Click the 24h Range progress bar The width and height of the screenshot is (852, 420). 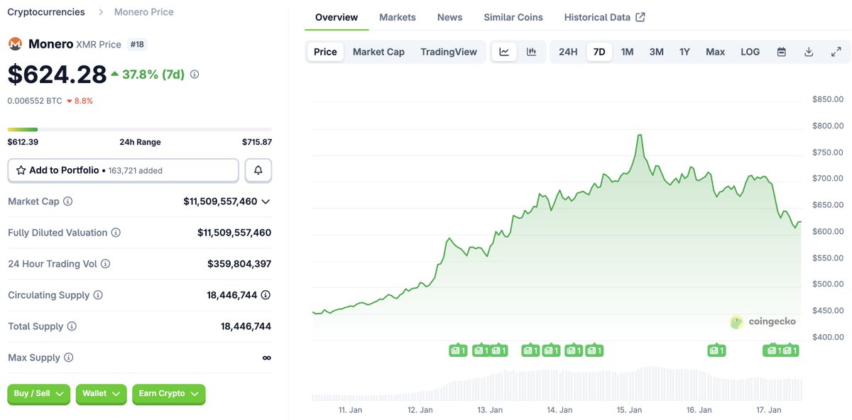click(x=139, y=129)
